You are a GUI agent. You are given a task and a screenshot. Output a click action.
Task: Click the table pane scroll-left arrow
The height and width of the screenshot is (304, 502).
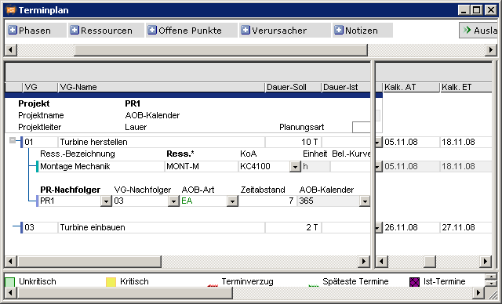11,262
